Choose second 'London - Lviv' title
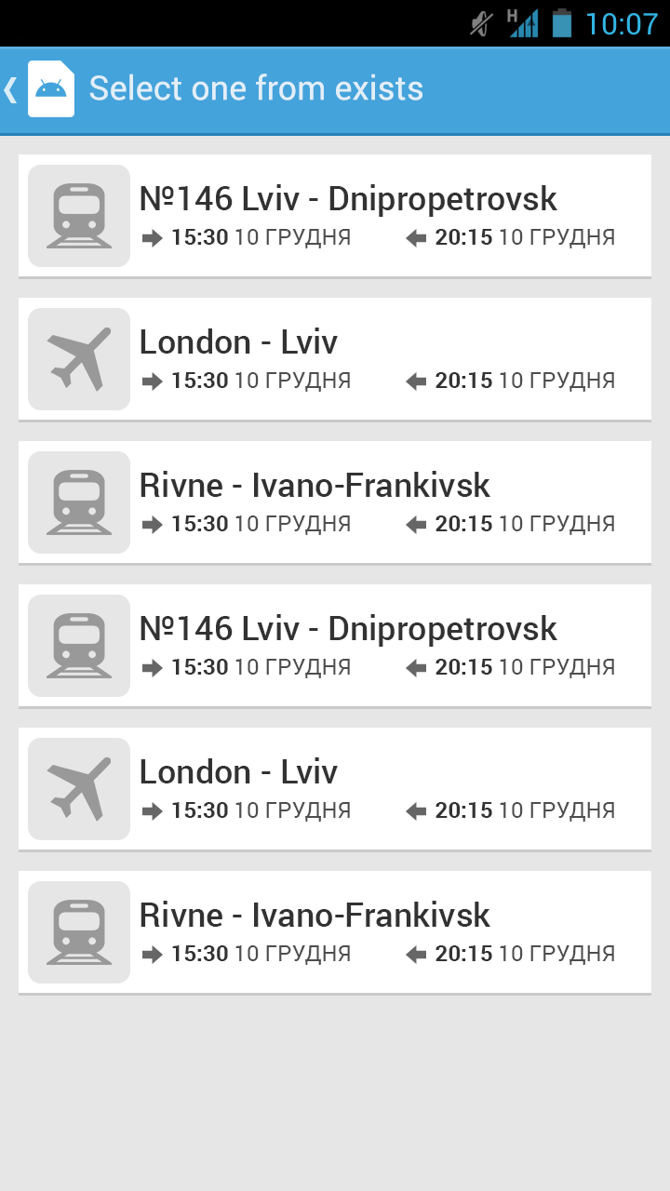Screen dimensions: 670x1191 click(238, 772)
